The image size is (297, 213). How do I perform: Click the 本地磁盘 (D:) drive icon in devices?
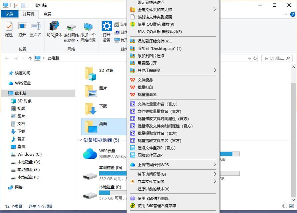(90, 176)
